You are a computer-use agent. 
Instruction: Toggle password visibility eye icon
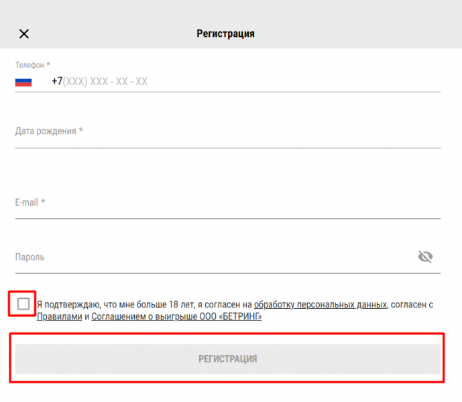click(425, 257)
